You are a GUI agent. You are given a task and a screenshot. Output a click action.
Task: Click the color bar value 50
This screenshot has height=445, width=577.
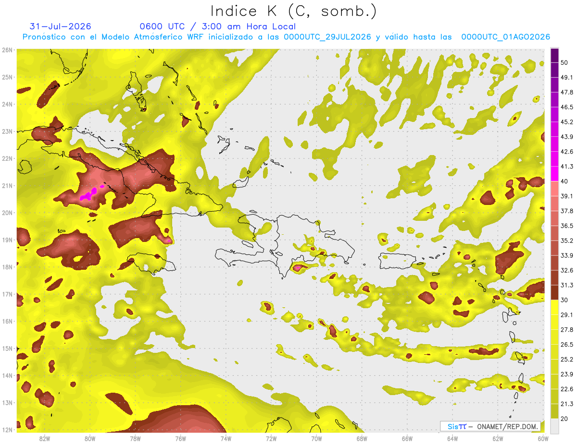tap(564, 62)
